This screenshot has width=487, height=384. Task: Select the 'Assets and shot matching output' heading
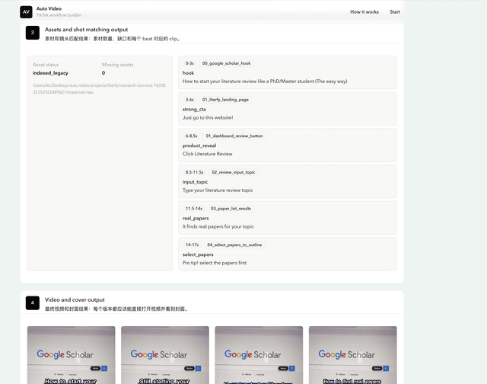tap(86, 30)
